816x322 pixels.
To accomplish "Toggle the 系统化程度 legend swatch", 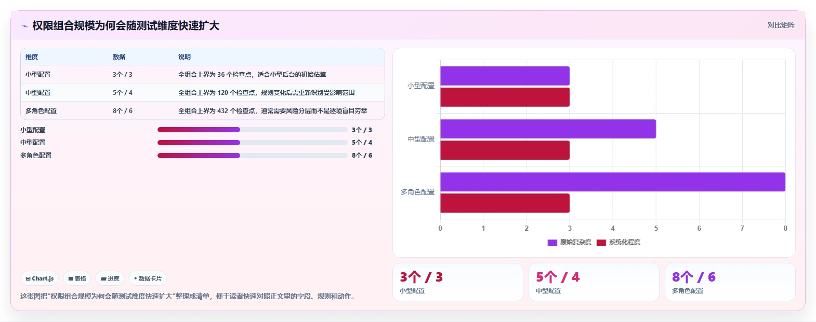I will pyautogui.click(x=601, y=242).
